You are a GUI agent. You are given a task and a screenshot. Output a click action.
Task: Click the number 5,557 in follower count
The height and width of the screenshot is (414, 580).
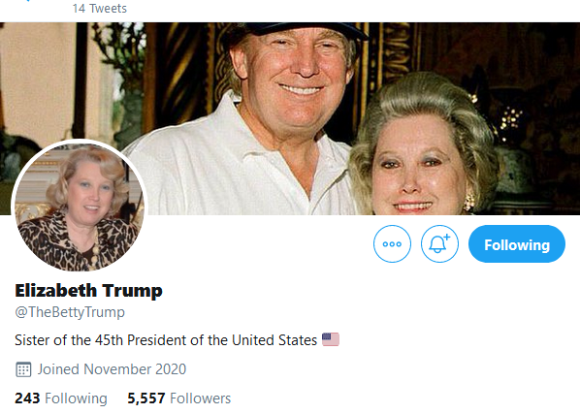coord(146,398)
